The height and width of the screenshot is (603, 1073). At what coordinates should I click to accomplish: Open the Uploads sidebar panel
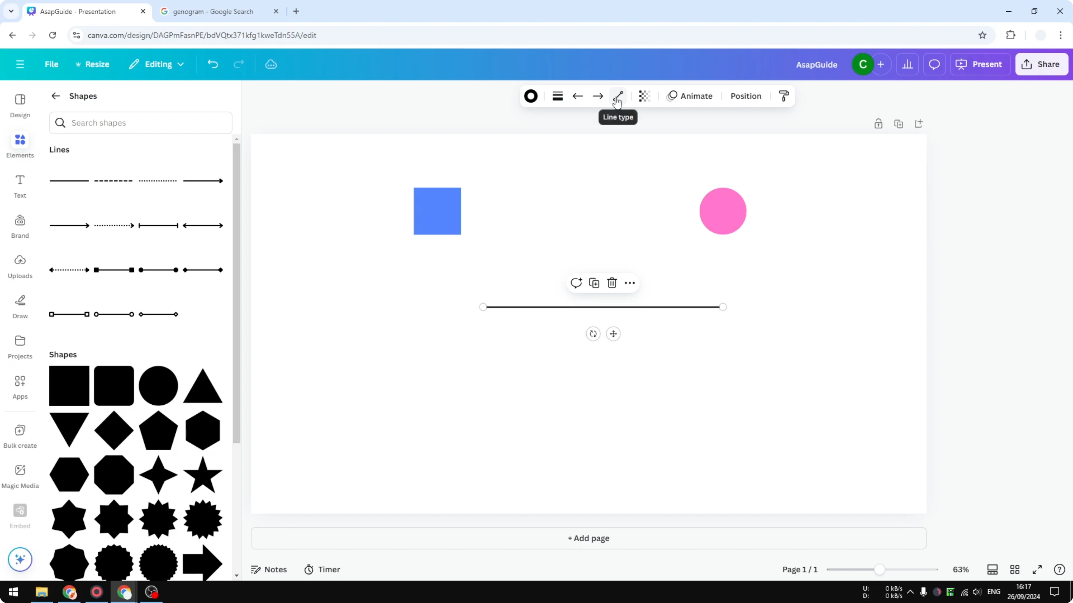point(20,266)
